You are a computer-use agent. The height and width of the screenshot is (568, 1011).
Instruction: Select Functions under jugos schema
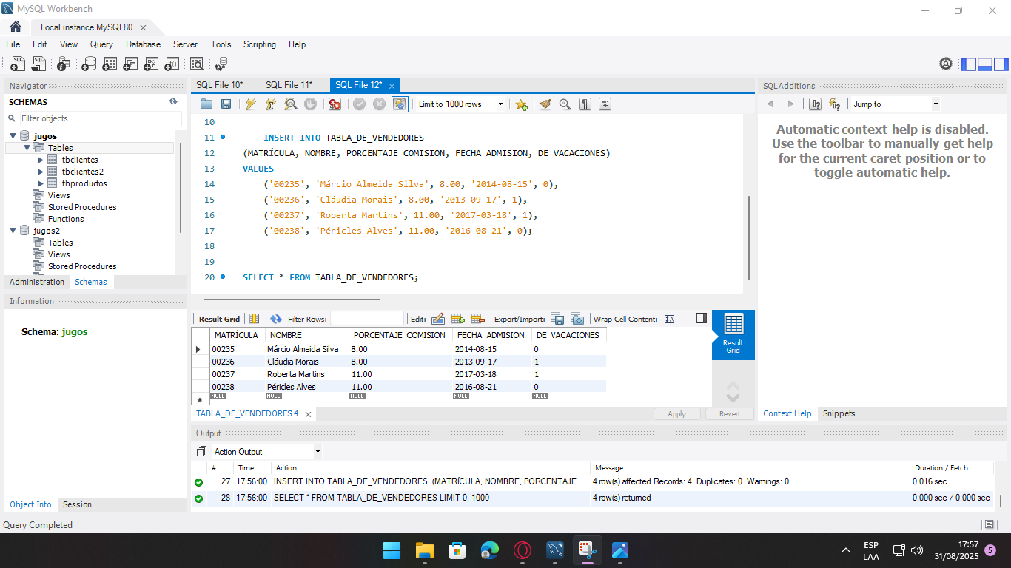66,219
